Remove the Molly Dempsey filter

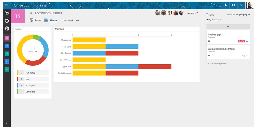click(x=221, y=20)
